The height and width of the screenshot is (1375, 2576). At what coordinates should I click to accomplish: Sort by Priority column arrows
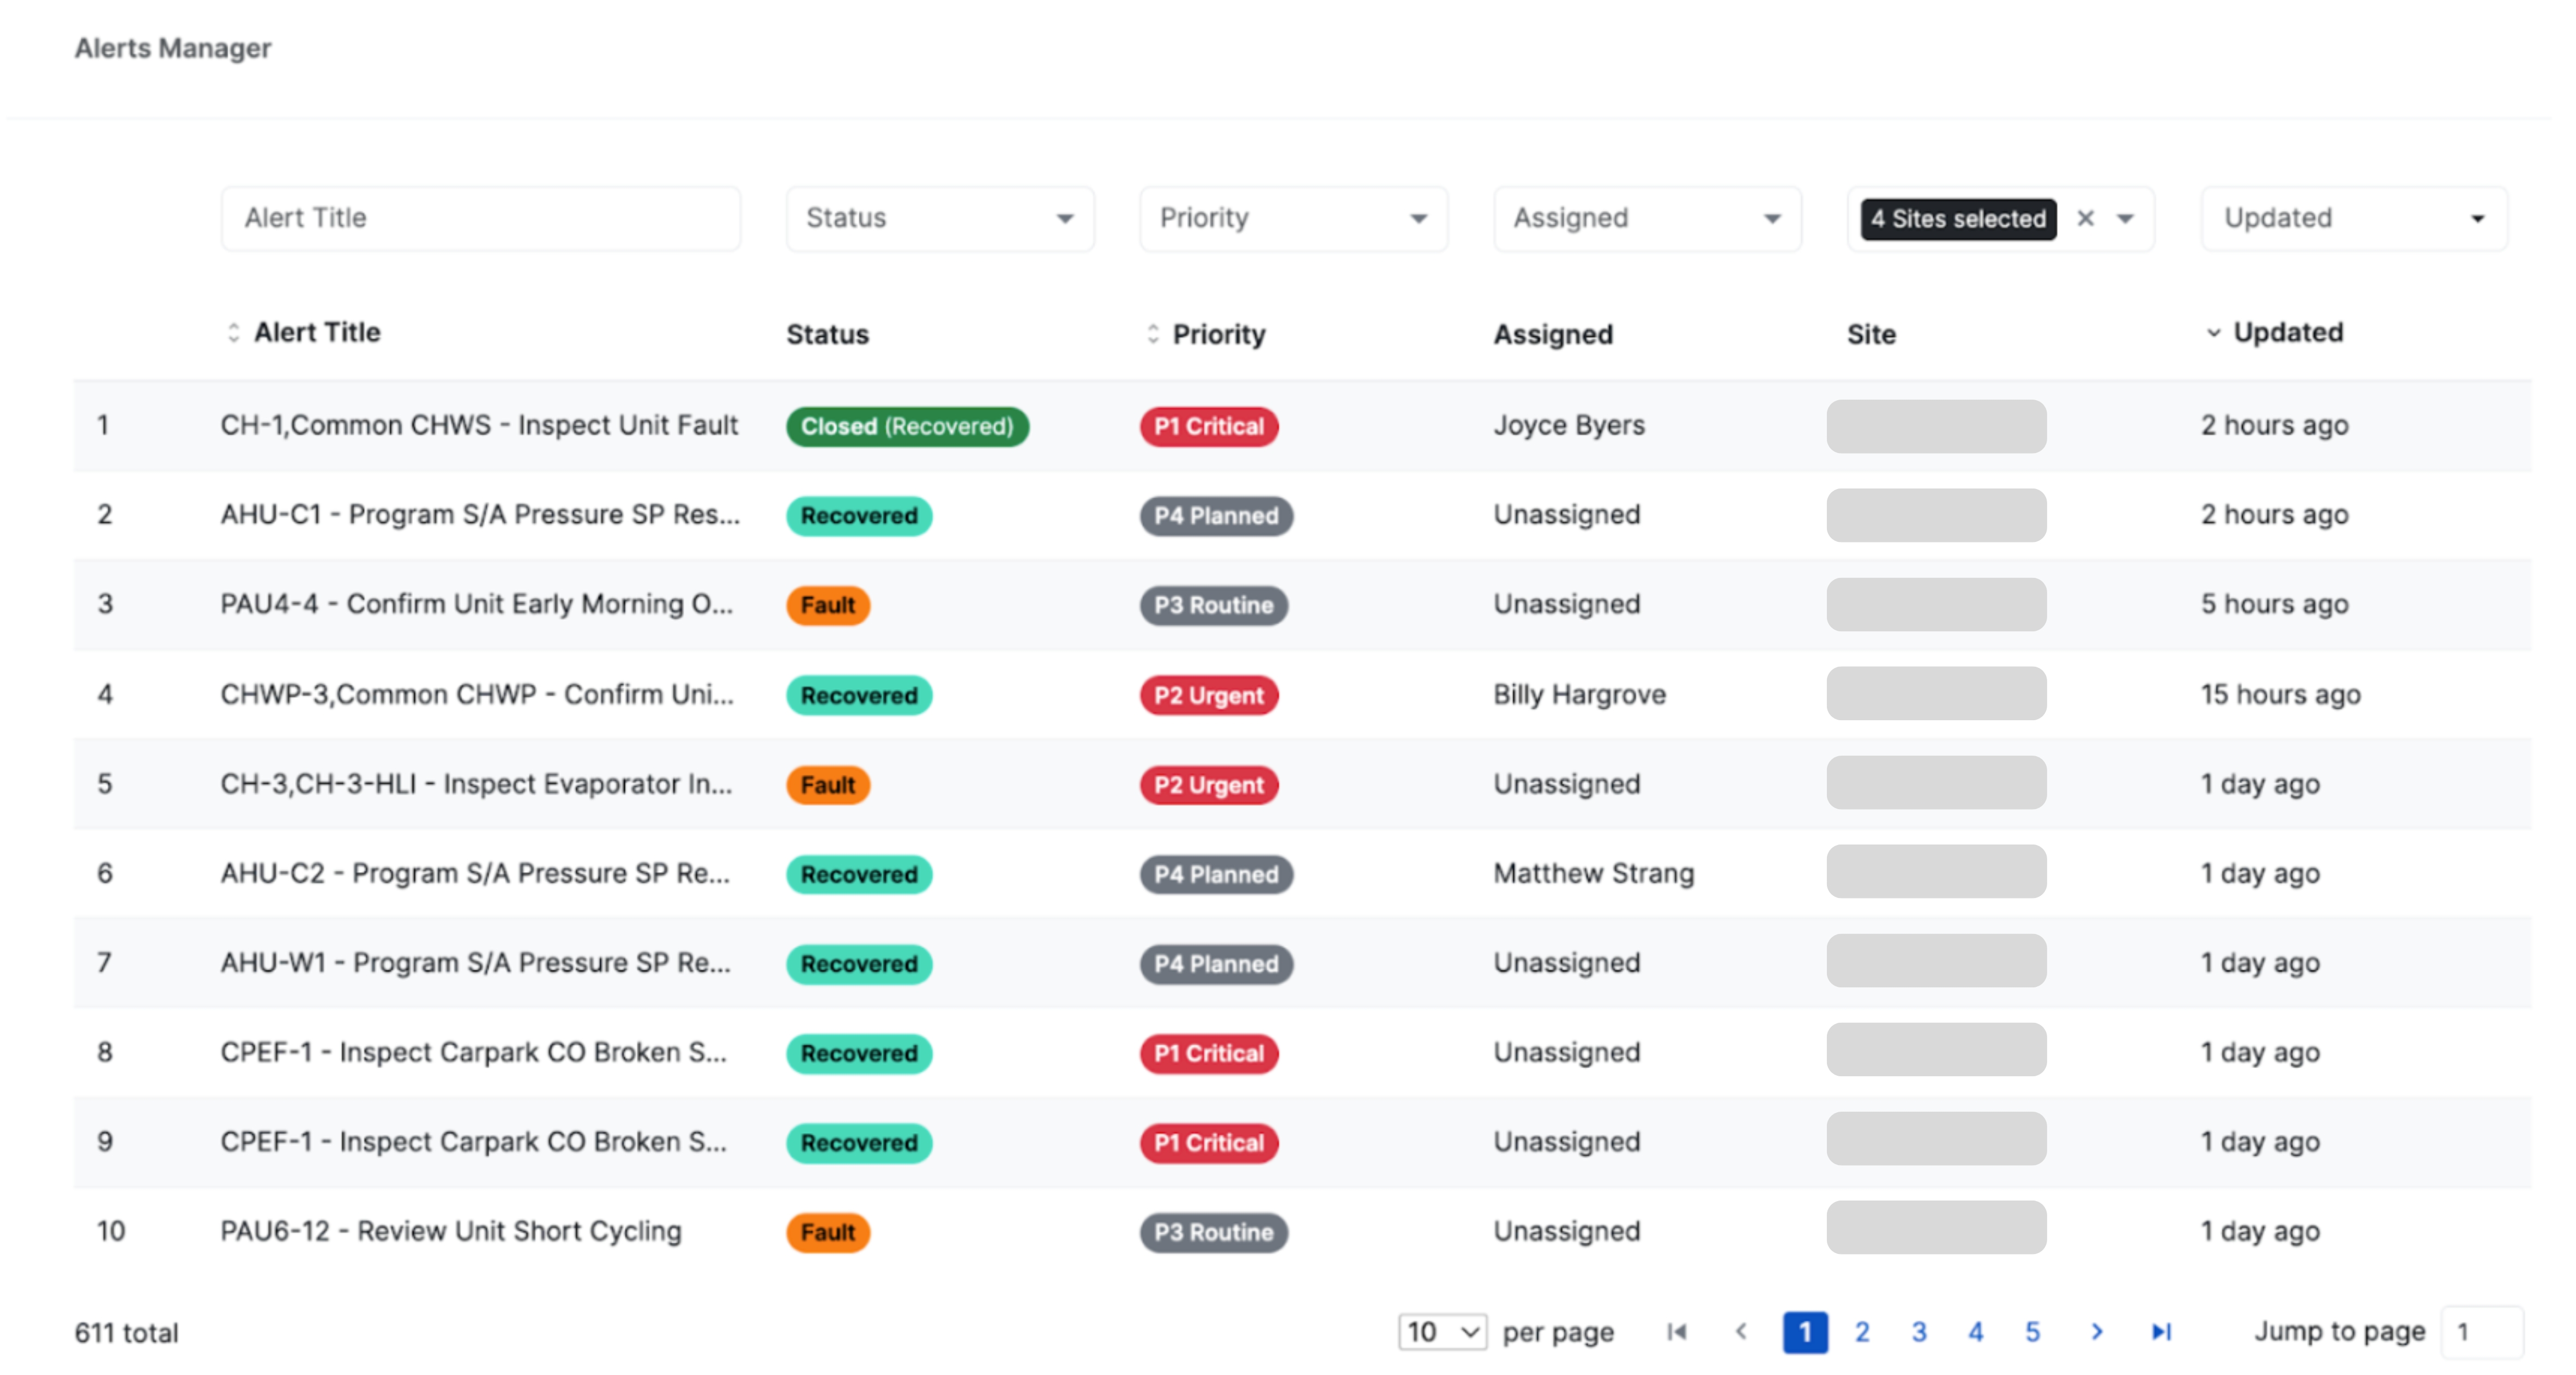coord(1152,334)
